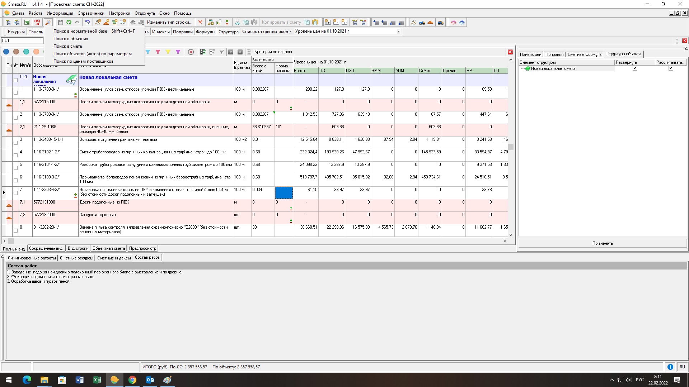Switch to the Сметные ресурсы tab
Screen dimensions: 689x387
click(x=76, y=258)
